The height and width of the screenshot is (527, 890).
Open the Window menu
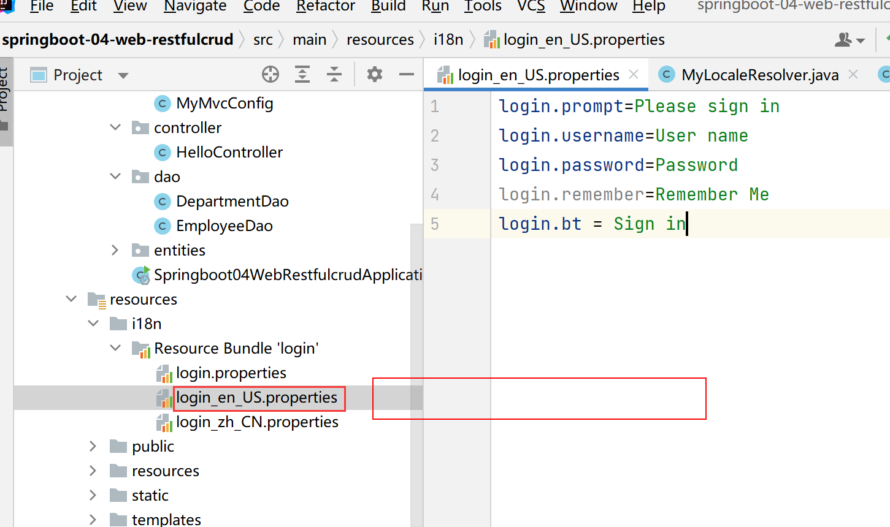589,6
